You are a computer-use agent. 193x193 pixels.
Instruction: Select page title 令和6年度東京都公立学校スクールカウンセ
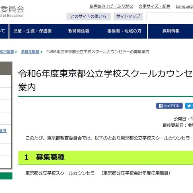105,74
